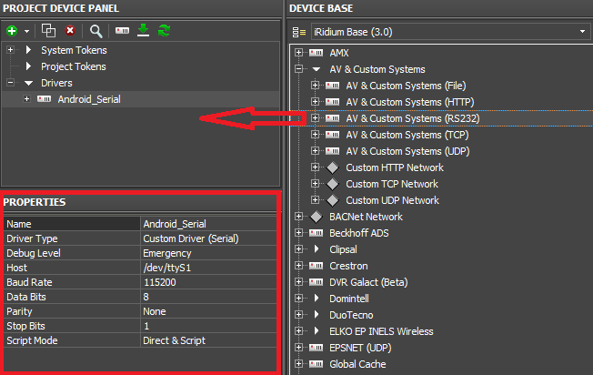Expand AV & Custom Systems (File)

pyautogui.click(x=315, y=86)
